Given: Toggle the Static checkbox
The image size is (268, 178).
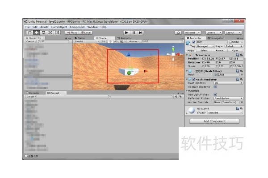Looking at the screenshot, I should pyautogui.click(x=230, y=42).
